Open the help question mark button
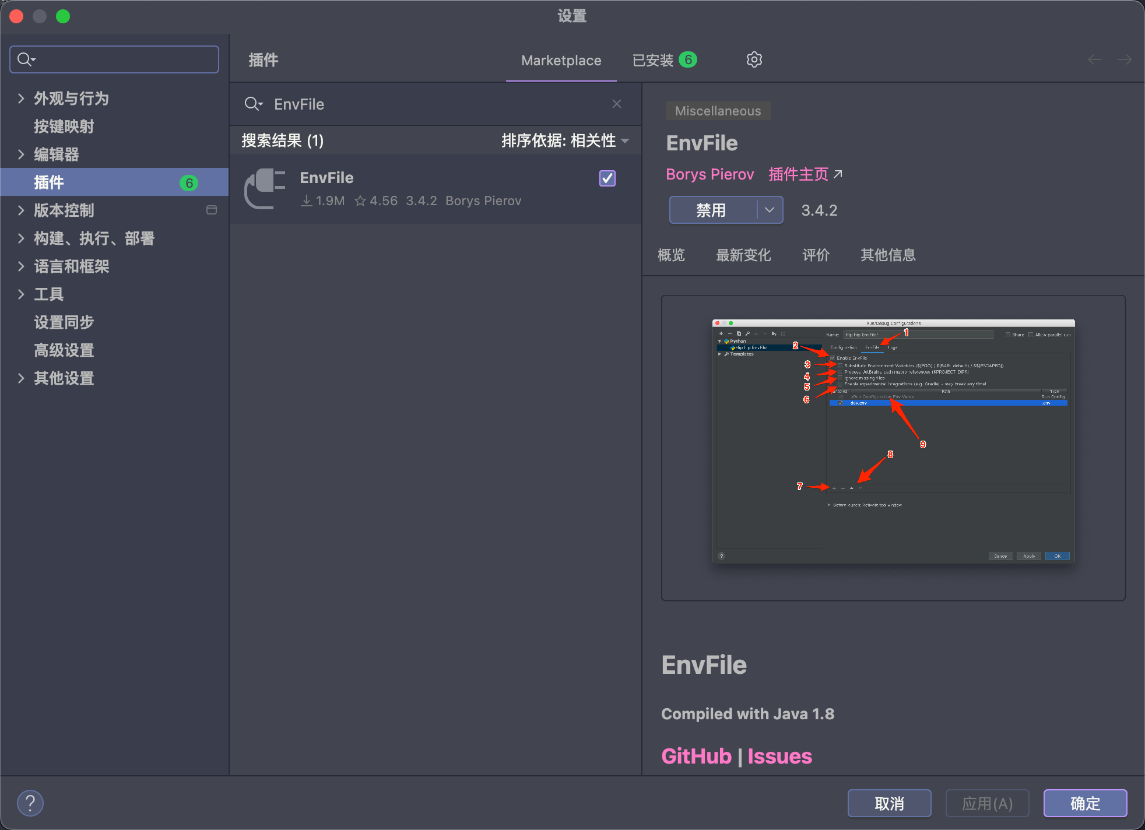Image resolution: width=1145 pixels, height=830 pixels. (30, 803)
